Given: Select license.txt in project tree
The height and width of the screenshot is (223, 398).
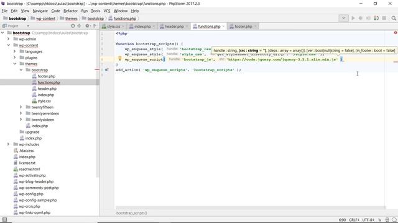Looking at the screenshot, I should 27,163.
